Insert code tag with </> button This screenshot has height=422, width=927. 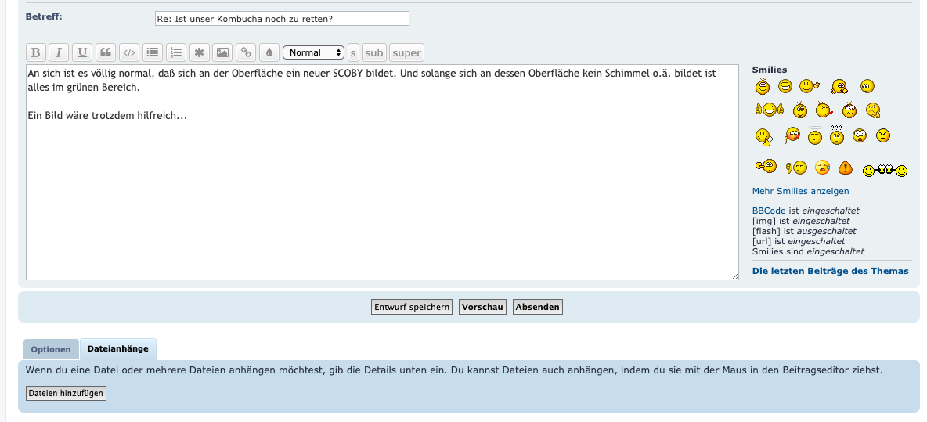(x=129, y=52)
